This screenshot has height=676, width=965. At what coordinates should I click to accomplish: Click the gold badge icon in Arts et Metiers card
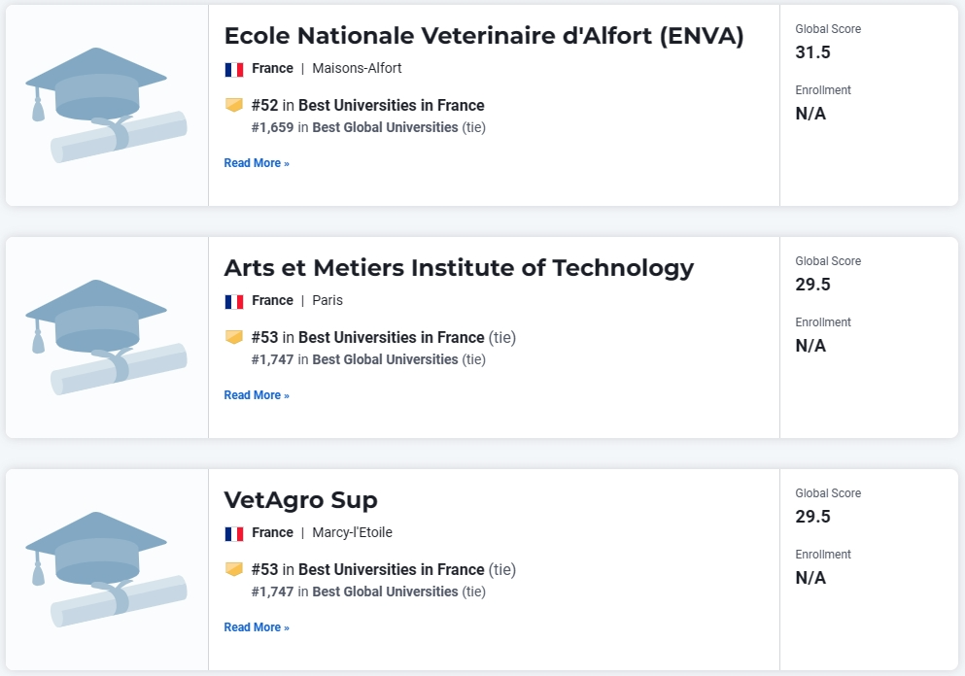(234, 337)
